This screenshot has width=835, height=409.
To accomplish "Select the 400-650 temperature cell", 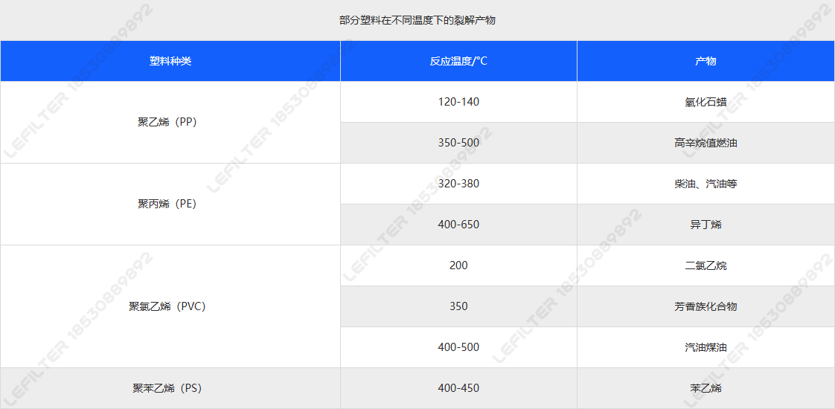I will coord(458,225).
